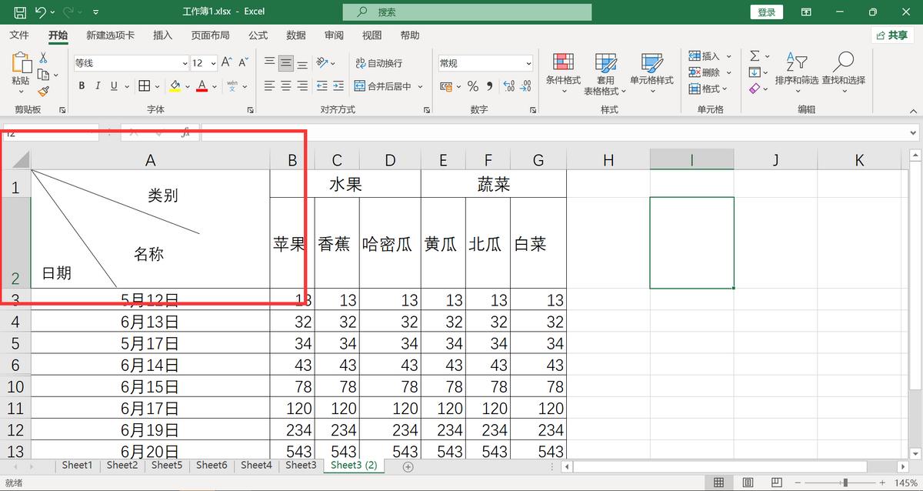Toggle italic formatting
This screenshot has width=923, height=491.
click(x=97, y=86)
